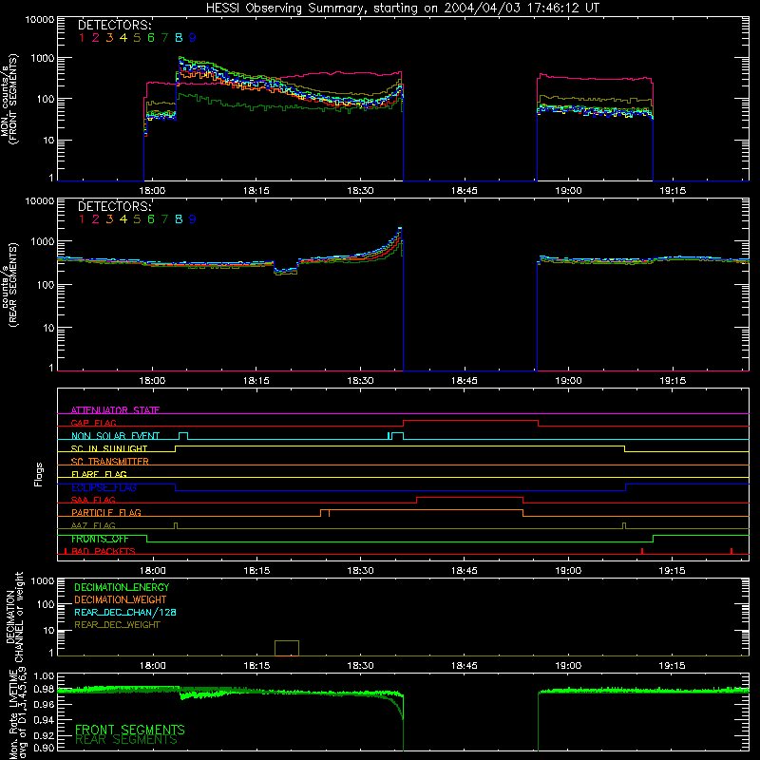Image resolution: width=760 pixels, height=760 pixels.
Task: Select the SC_IN_SUNLIGHT flag label
Action: tap(109, 448)
